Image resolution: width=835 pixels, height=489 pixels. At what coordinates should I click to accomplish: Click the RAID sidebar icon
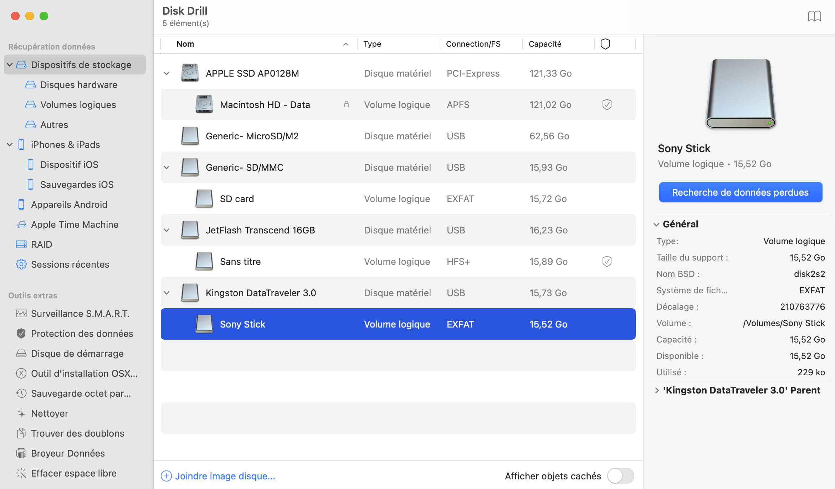point(21,244)
